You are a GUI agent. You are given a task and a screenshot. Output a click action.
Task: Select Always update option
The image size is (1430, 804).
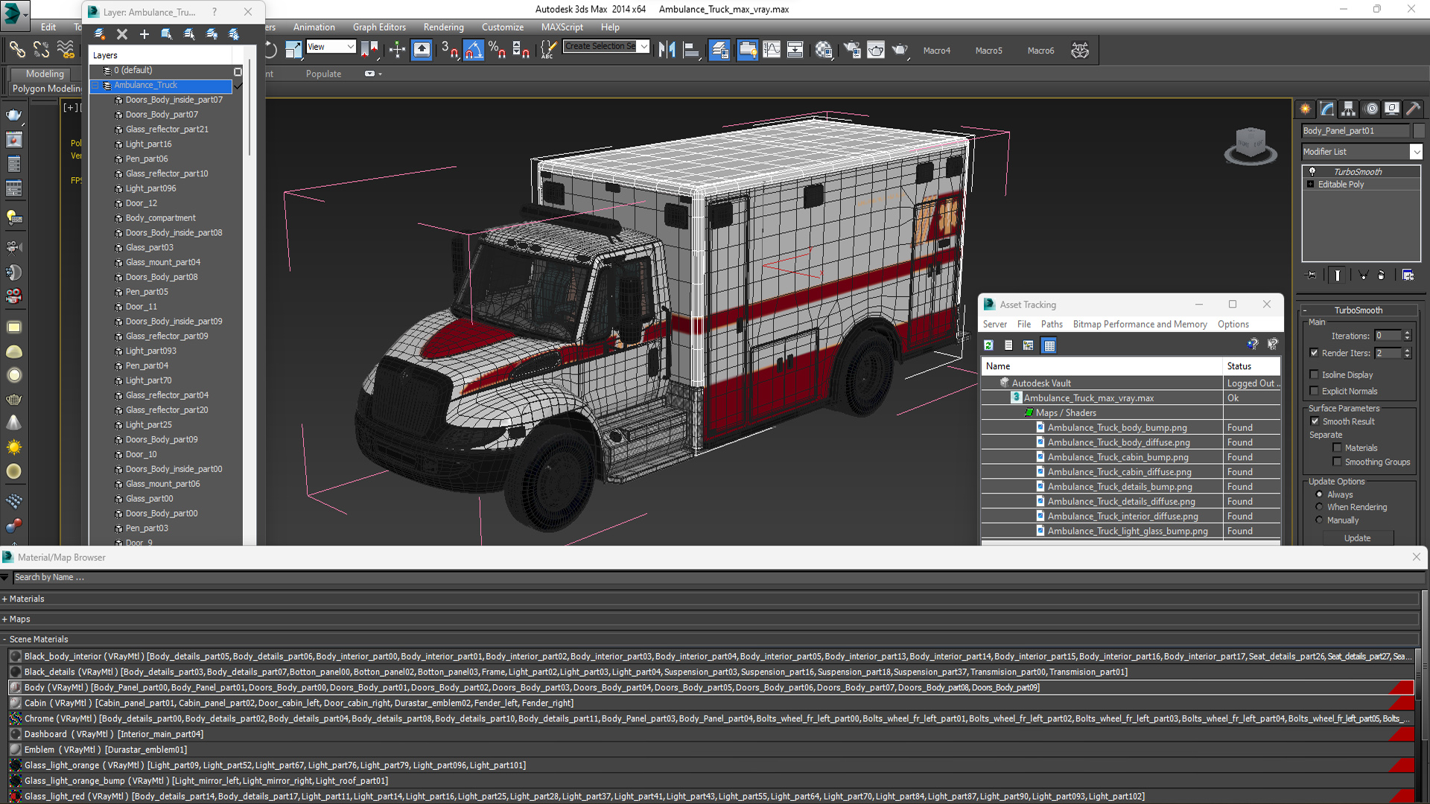tap(1320, 494)
